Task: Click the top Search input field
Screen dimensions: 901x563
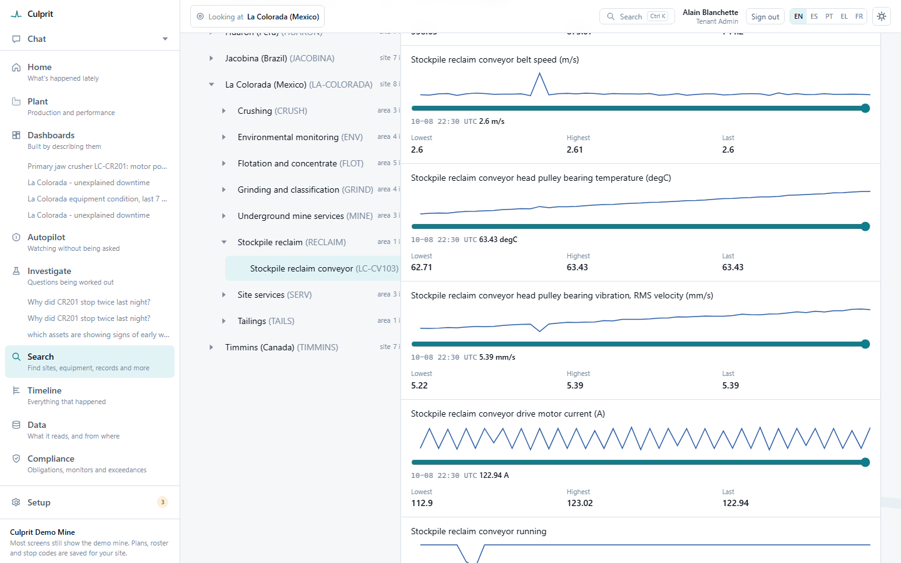Action: click(x=637, y=17)
